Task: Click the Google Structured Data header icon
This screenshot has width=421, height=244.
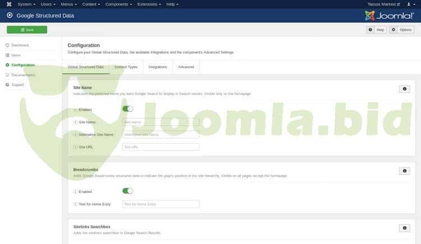Action: click(10, 15)
